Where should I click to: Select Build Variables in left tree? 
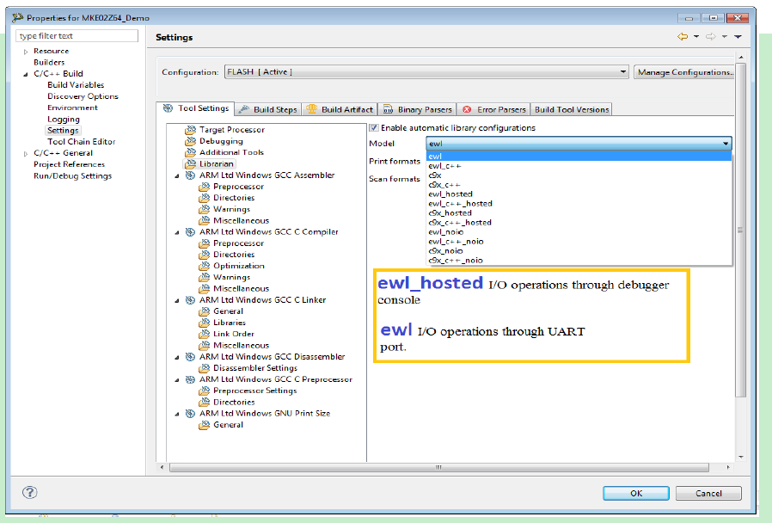[x=76, y=85]
